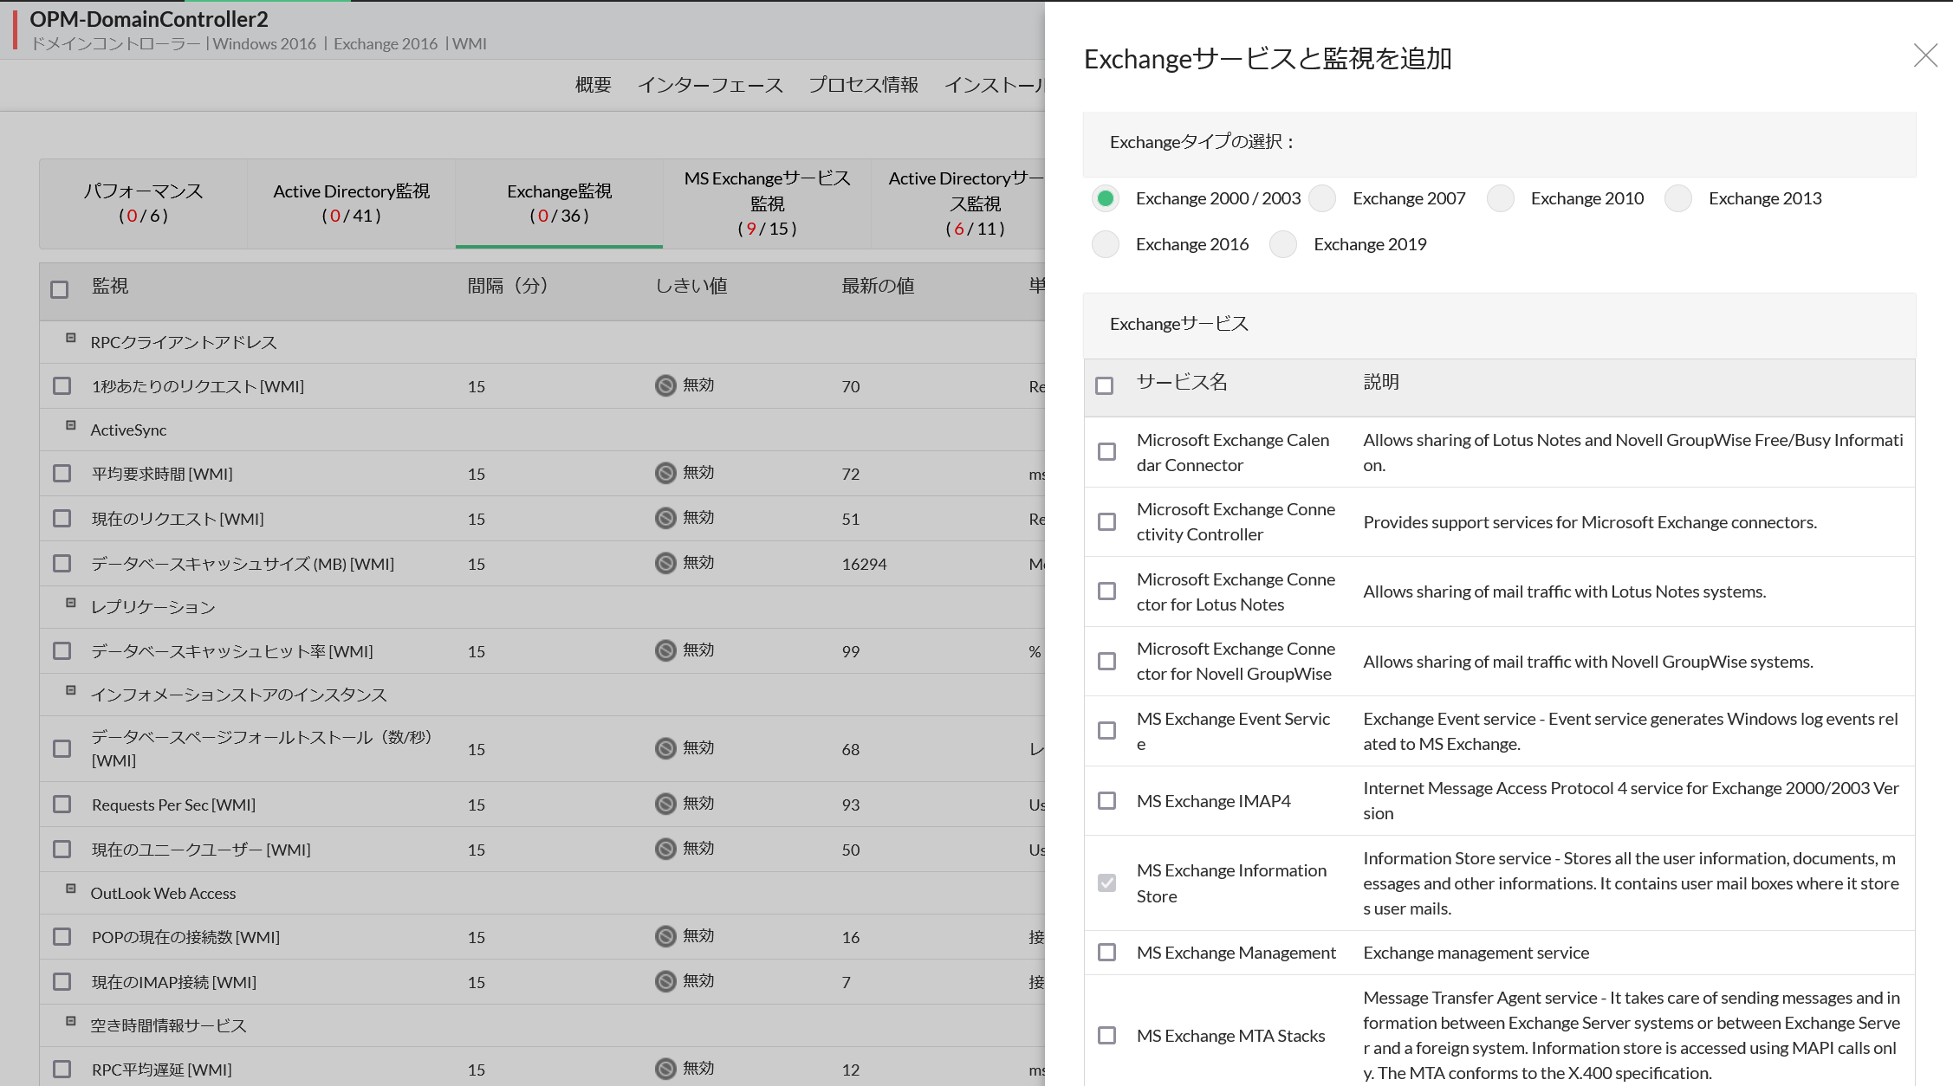Click disabled threshold icon for RPC平均遅延

pos(665,1069)
